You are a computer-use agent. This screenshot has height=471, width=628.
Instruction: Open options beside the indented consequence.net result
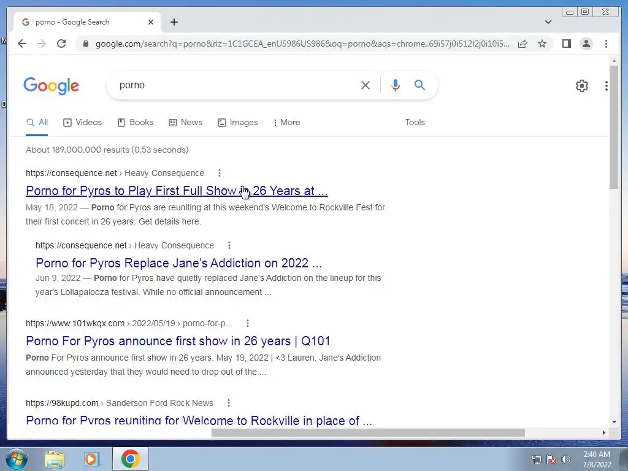click(229, 245)
